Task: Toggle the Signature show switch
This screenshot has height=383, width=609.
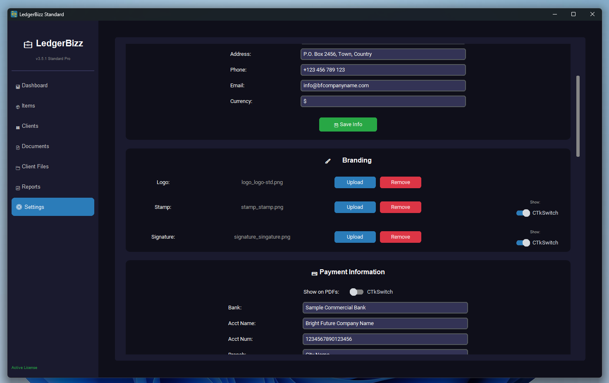Action: pos(523,243)
